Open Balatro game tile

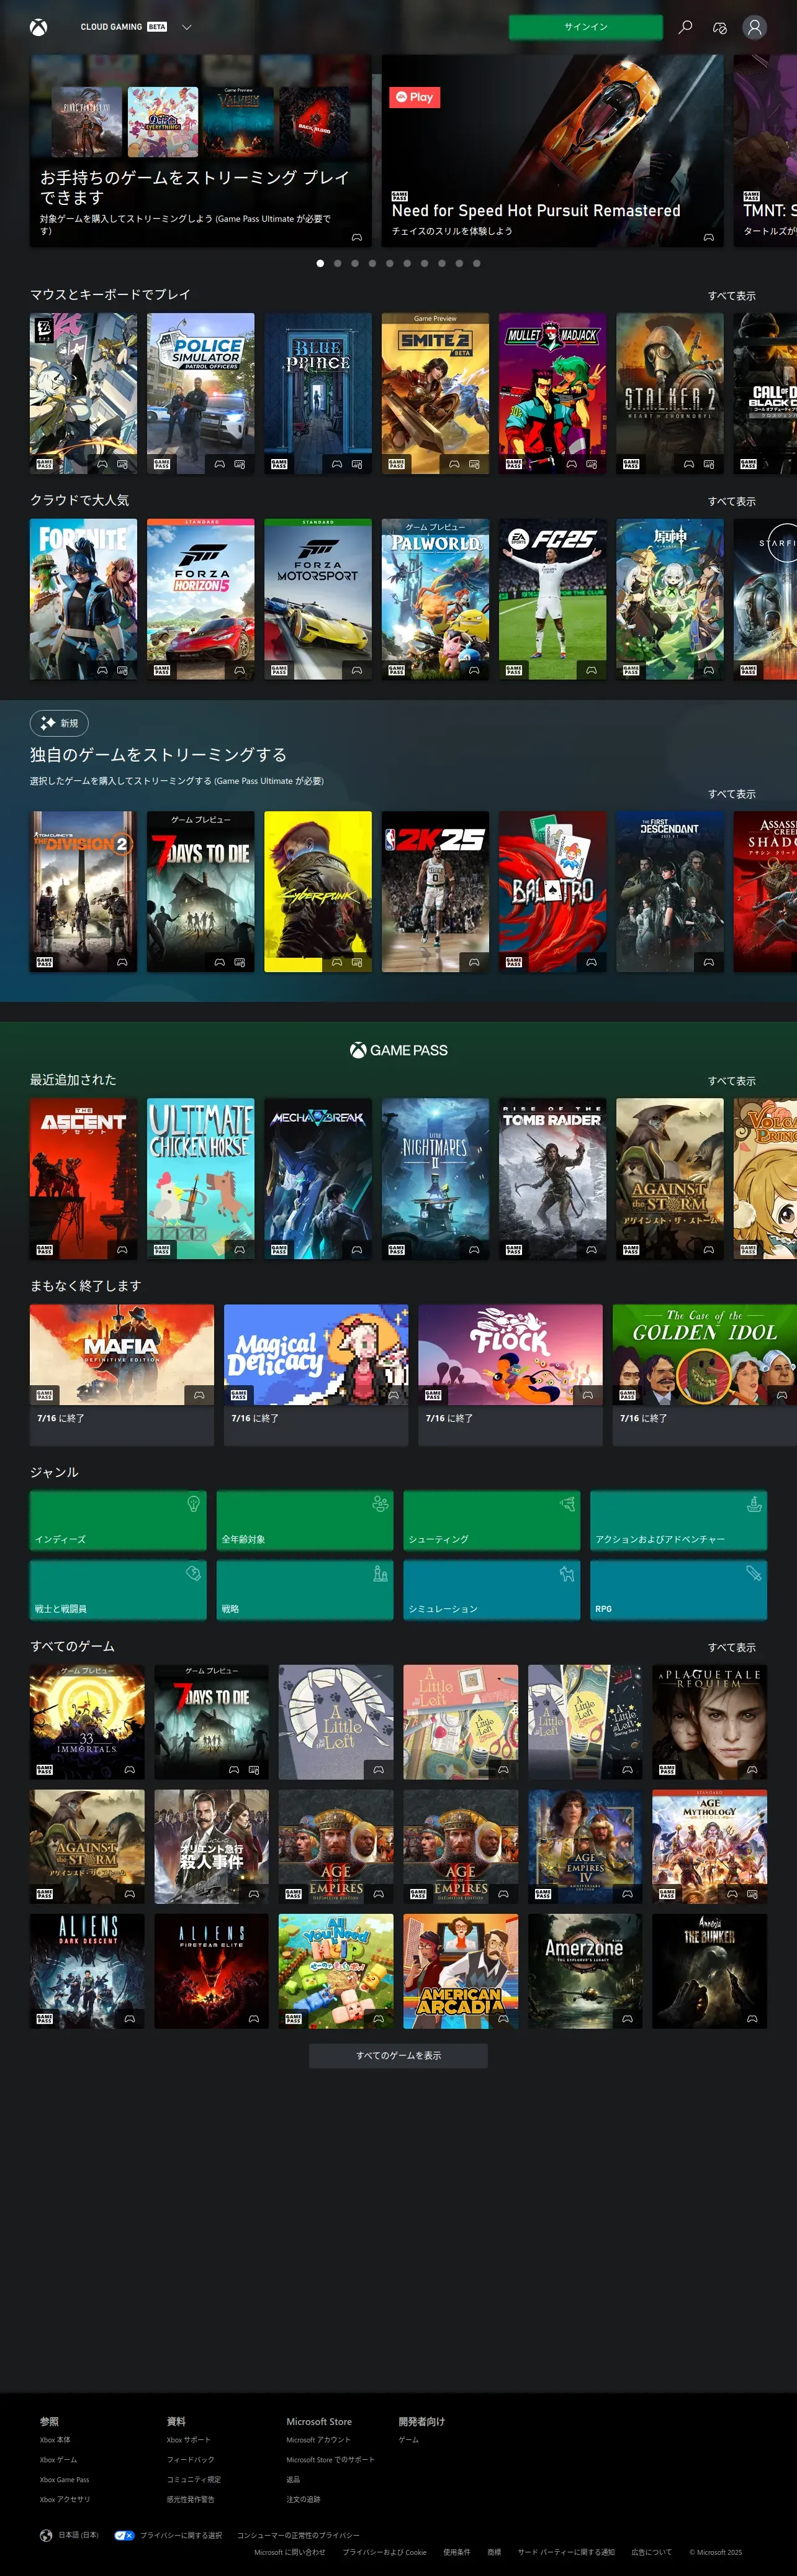(552, 891)
